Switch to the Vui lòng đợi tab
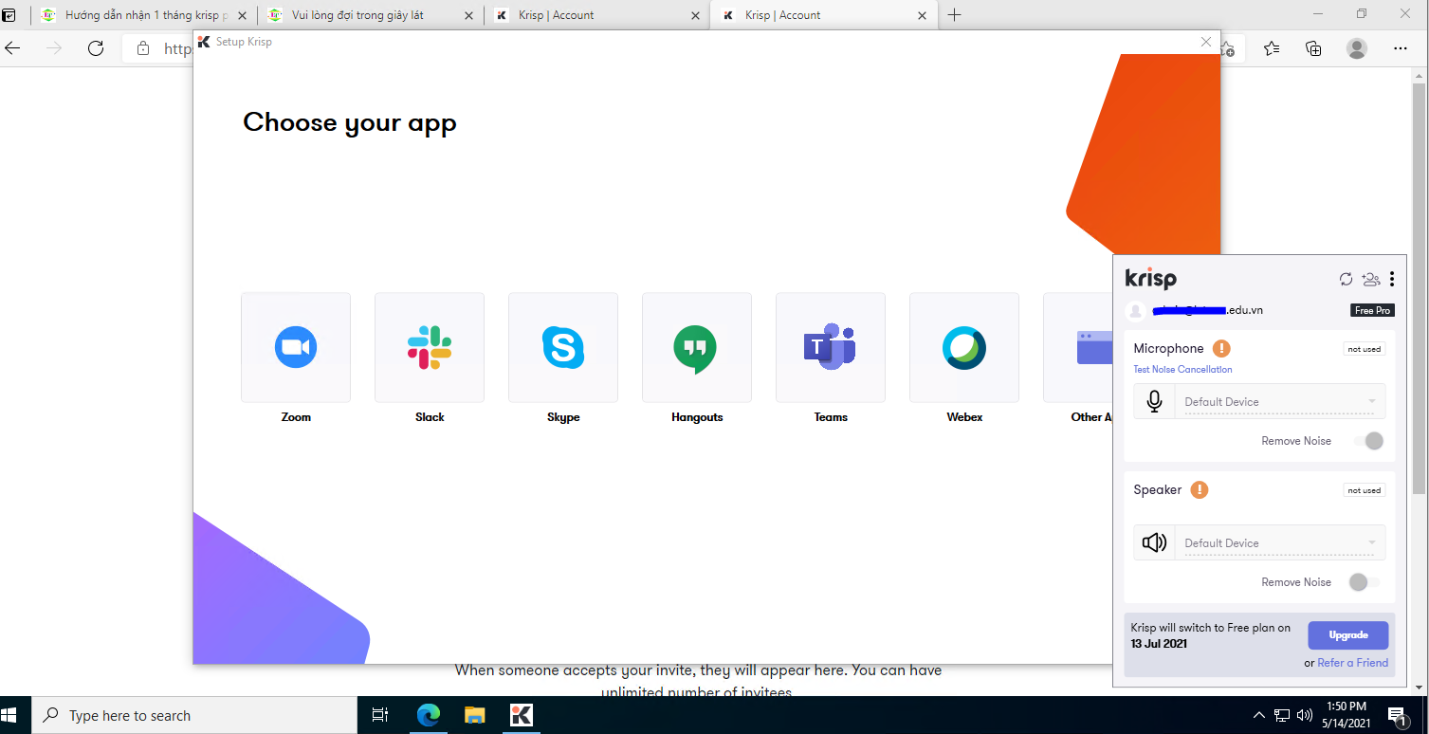 [370, 15]
